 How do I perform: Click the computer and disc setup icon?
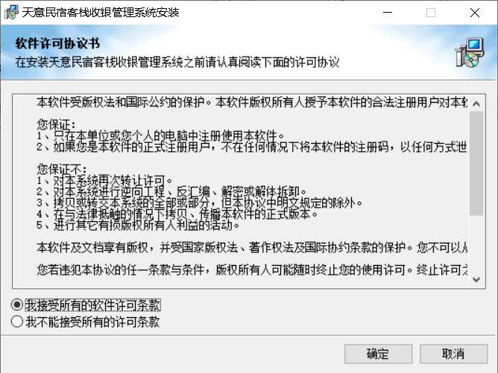tap(470, 53)
